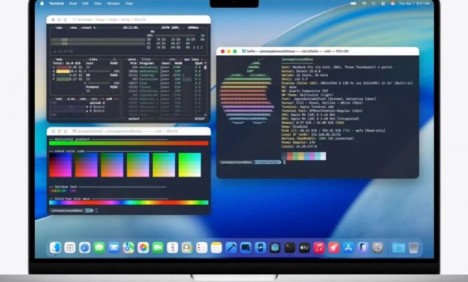Open the Window menu
This screenshot has width=468, height=282.
(x=113, y=3)
